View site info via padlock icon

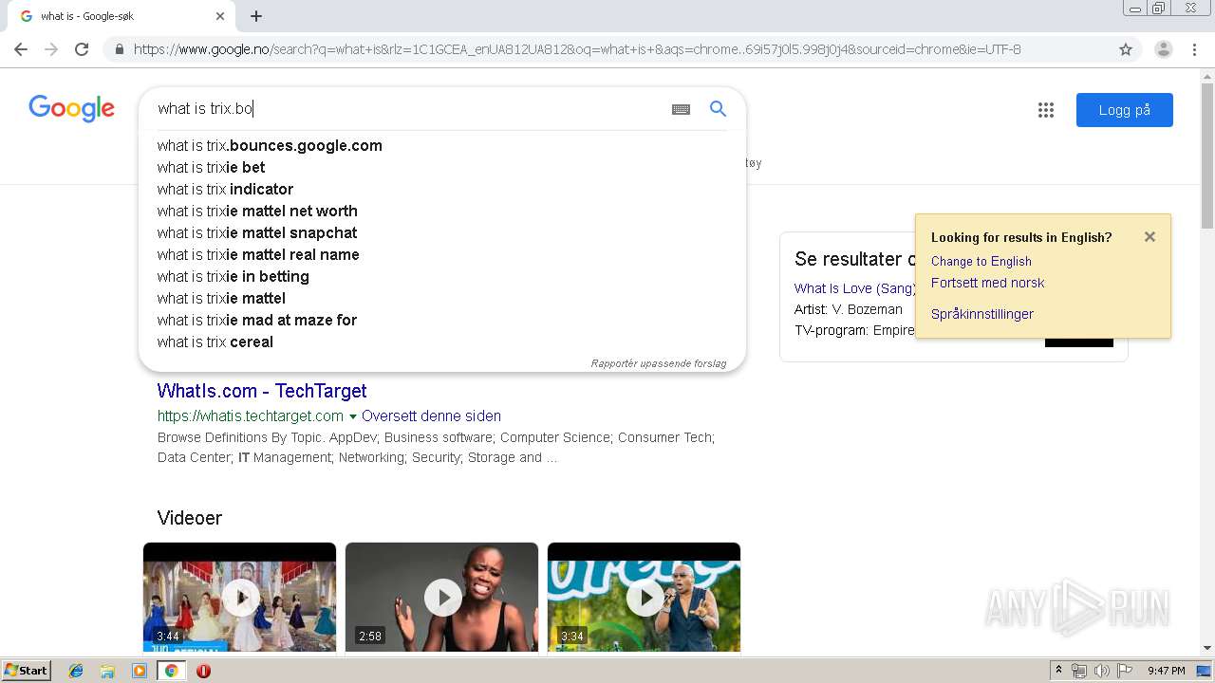click(x=119, y=49)
